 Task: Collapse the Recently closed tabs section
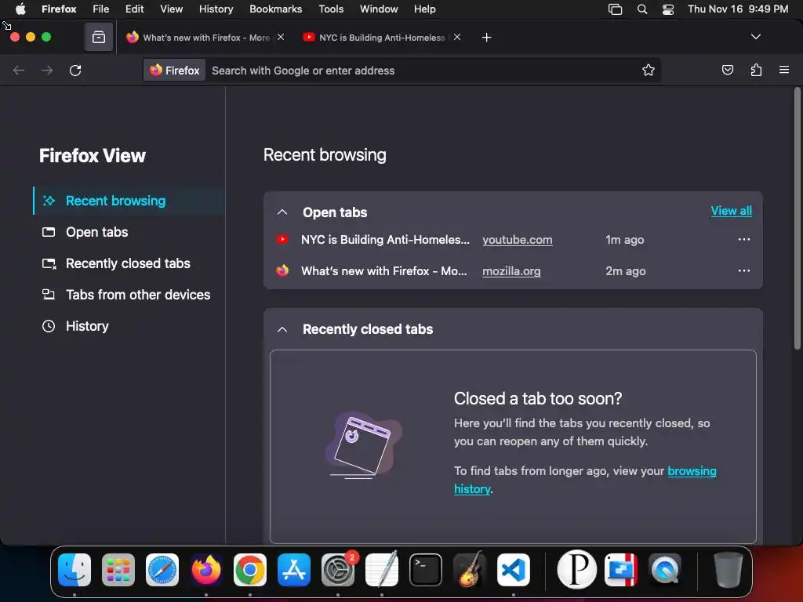282,329
